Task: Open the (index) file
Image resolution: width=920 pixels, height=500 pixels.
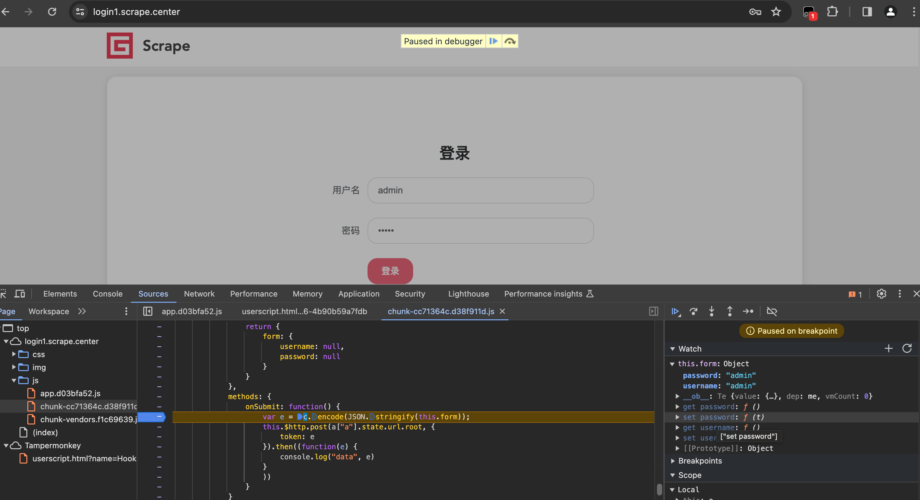Action: [x=45, y=432]
